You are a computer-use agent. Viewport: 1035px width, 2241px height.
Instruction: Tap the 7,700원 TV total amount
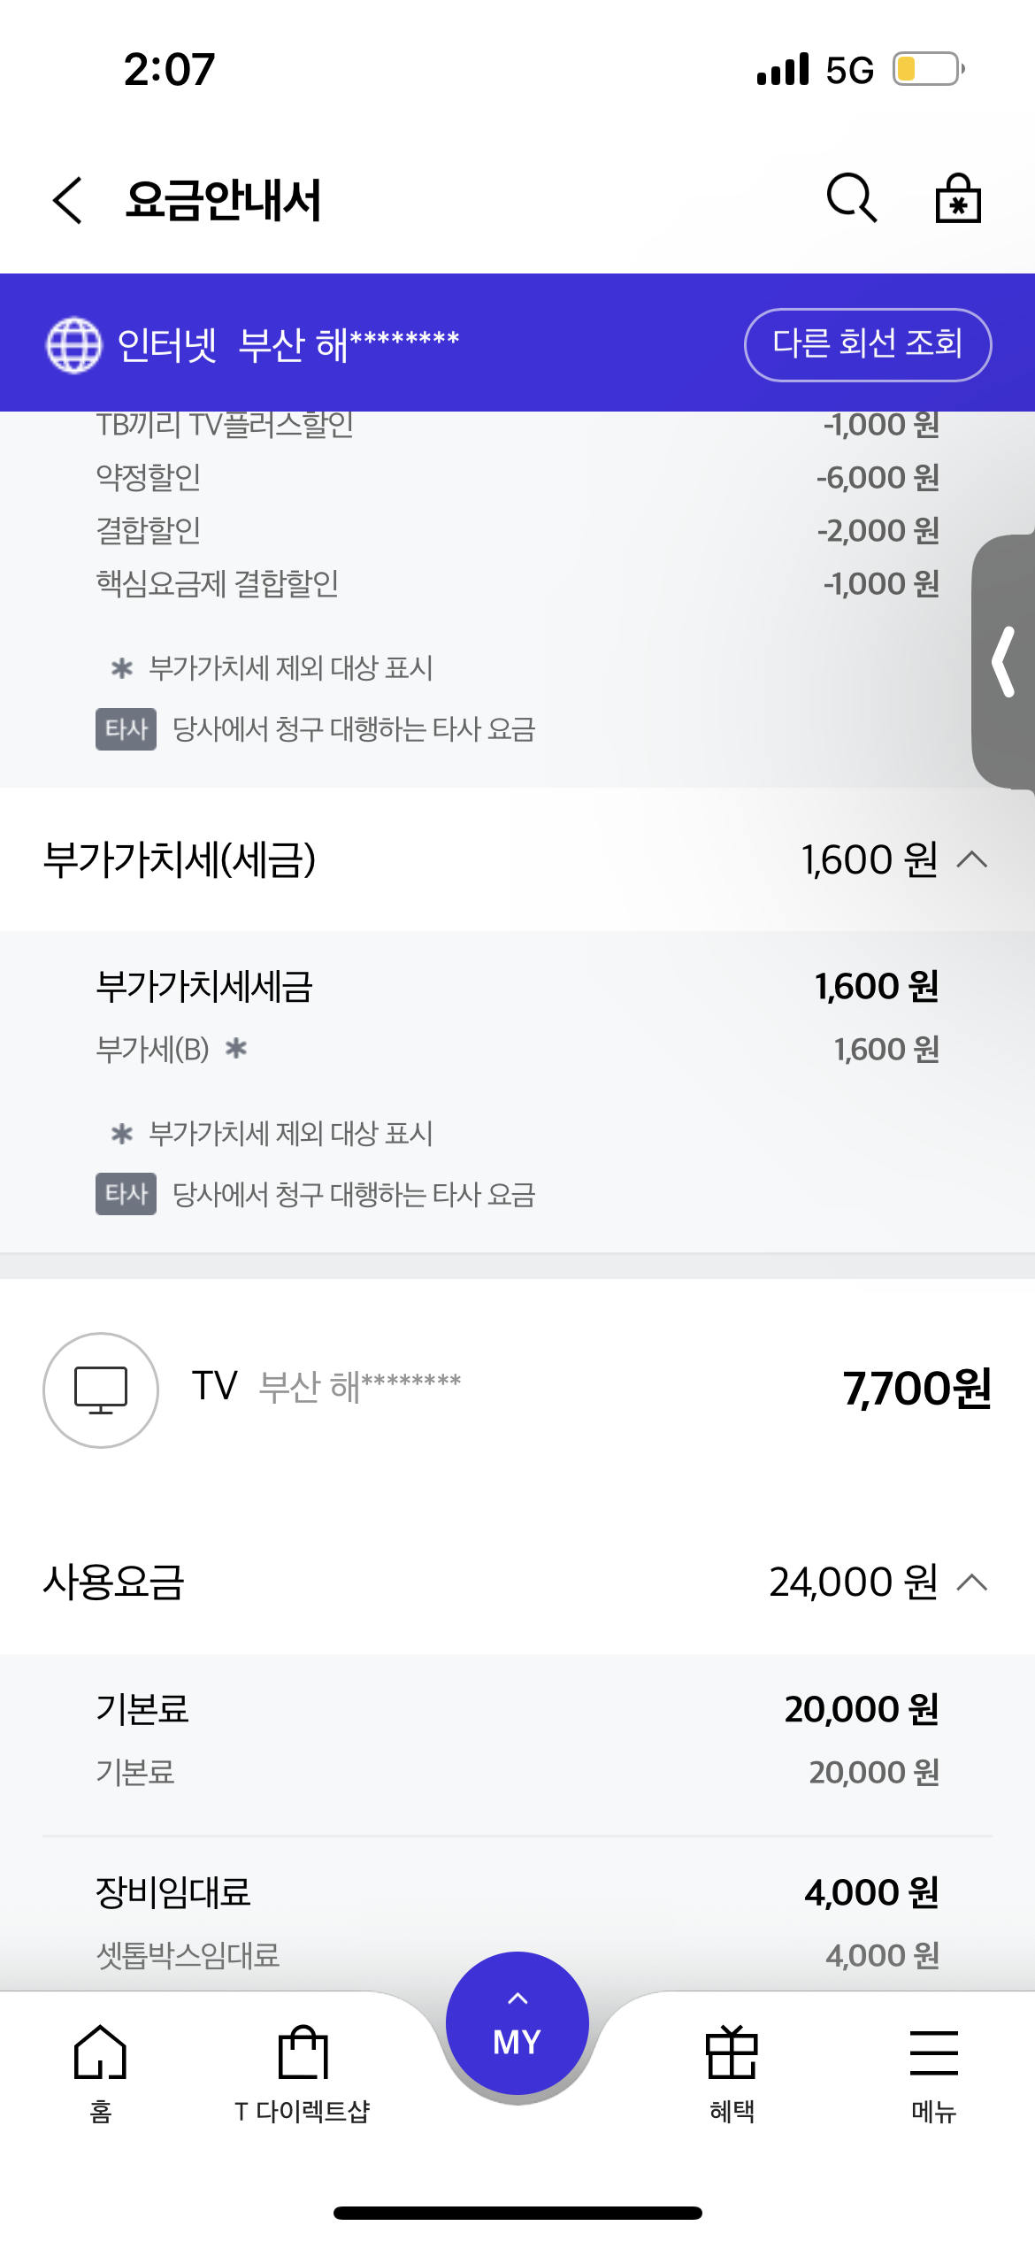[x=916, y=1388]
